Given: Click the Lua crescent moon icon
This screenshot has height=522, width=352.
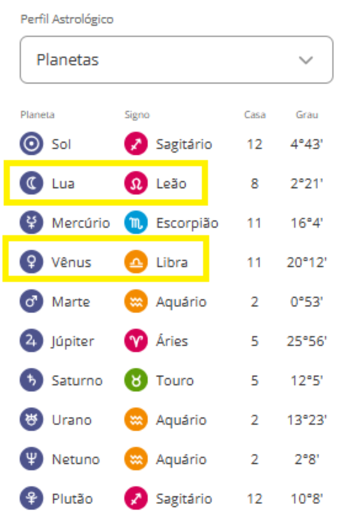Looking at the screenshot, I should pyautogui.click(x=31, y=183).
